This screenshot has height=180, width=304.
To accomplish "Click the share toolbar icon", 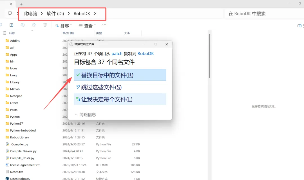I will tap(34, 25).
